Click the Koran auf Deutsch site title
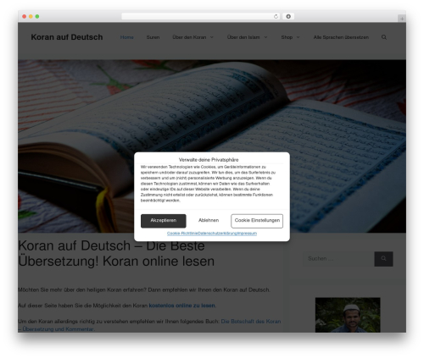The image size is (424, 358). coord(67,37)
